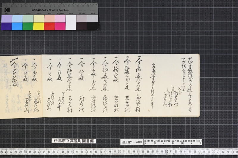Pick the saturated yellow patch
238x158 pixels.
coord(39,26)
